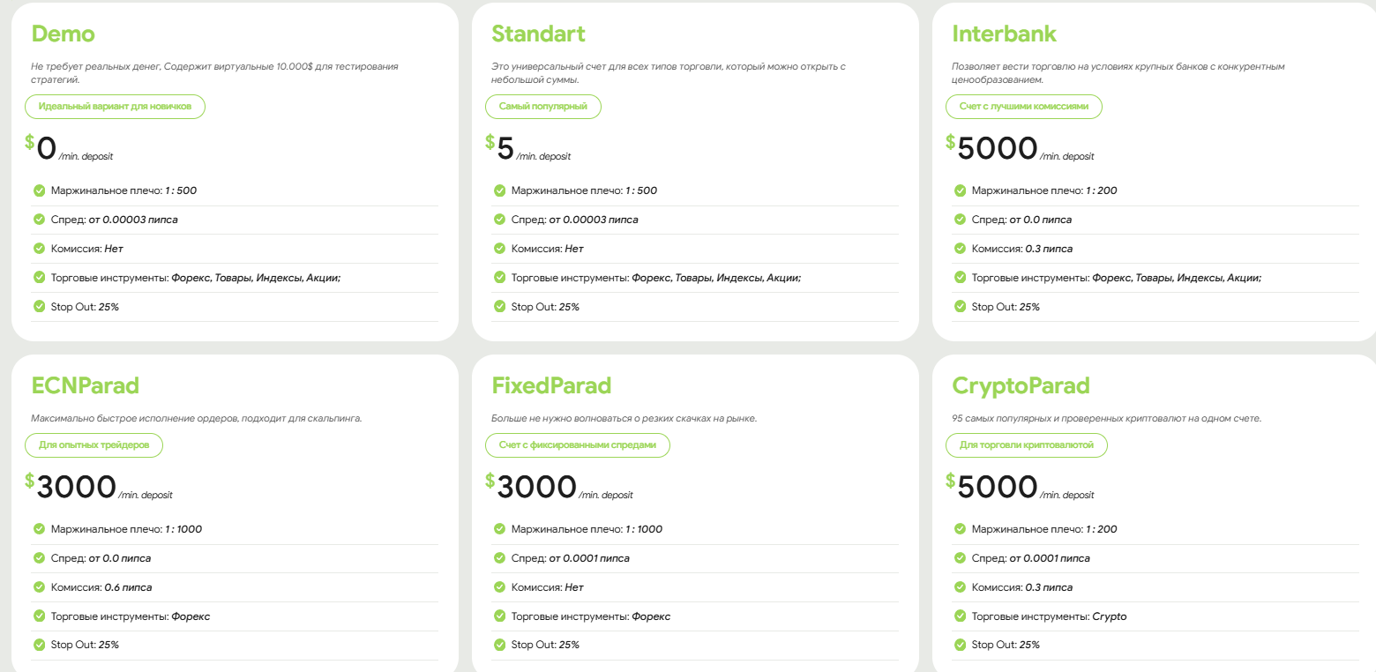Image resolution: width=1376 pixels, height=672 pixels.
Task: Click the green check beside Interbank Комиссия 0.3 пипса
Action: (x=960, y=249)
